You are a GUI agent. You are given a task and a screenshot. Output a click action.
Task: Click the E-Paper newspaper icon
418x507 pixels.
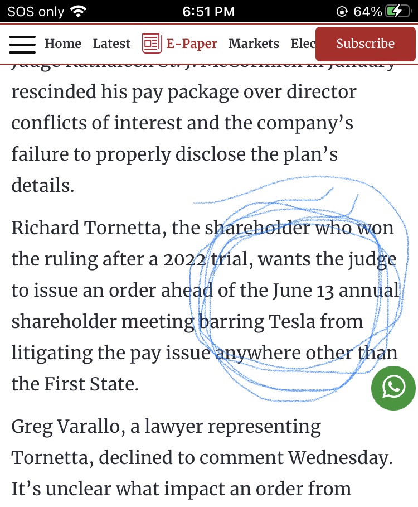tap(152, 44)
